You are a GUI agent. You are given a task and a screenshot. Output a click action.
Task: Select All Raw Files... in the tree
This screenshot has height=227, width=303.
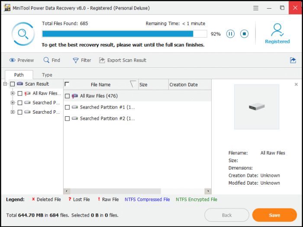tap(47, 93)
